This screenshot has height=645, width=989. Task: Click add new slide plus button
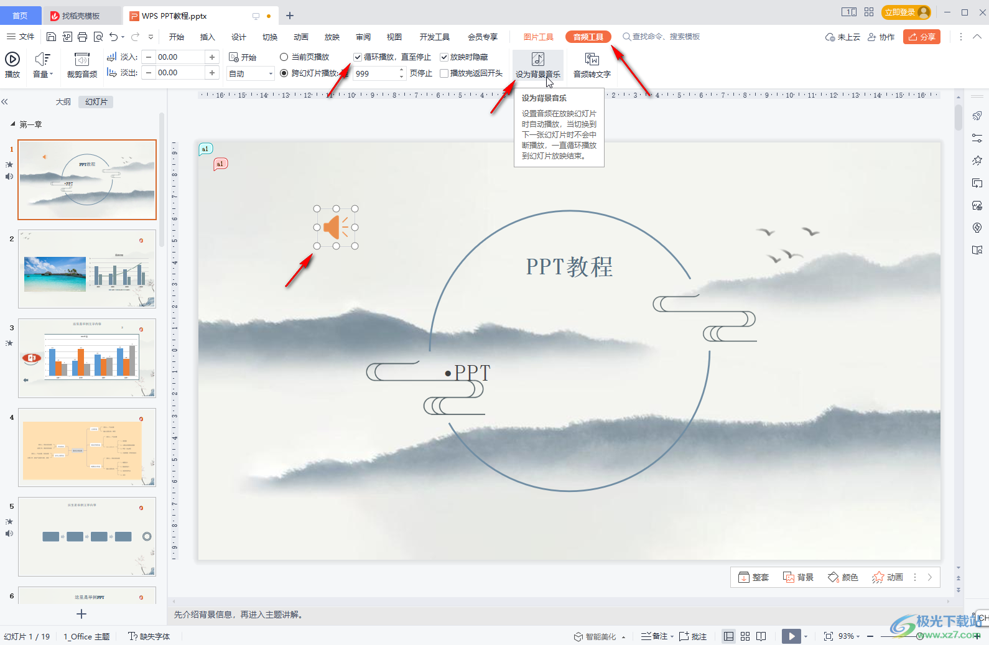point(81,614)
